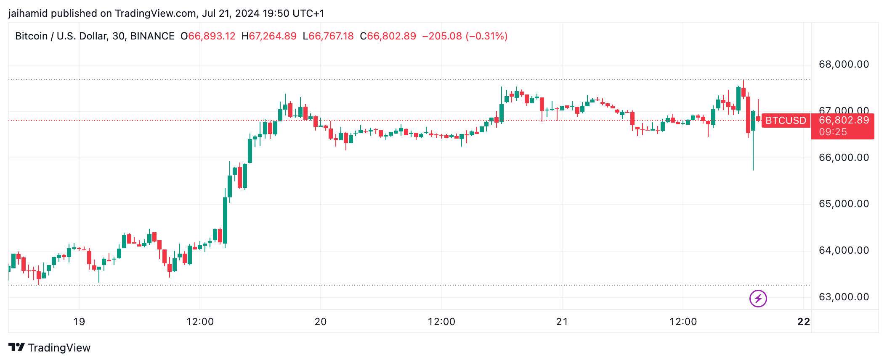This screenshot has width=887, height=362.
Task: Click the open value O66,893.12
Action: (208, 36)
